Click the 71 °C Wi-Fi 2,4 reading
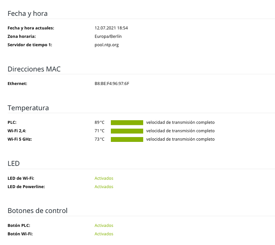 click(99, 131)
